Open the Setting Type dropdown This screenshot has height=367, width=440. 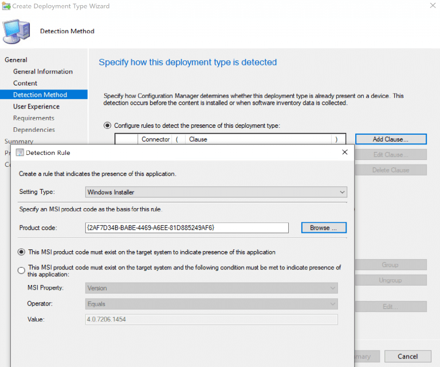[216, 192]
